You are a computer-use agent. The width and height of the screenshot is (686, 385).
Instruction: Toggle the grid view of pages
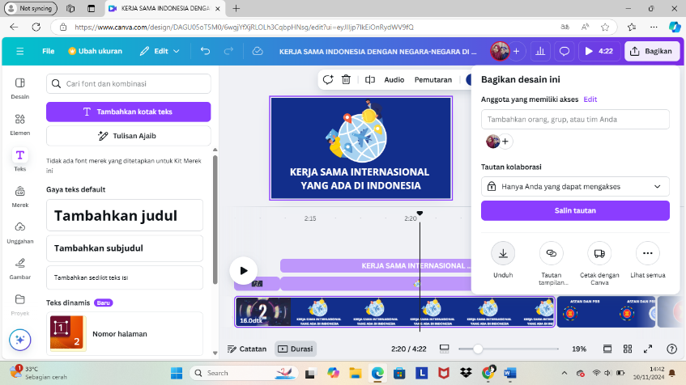(x=628, y=349)
